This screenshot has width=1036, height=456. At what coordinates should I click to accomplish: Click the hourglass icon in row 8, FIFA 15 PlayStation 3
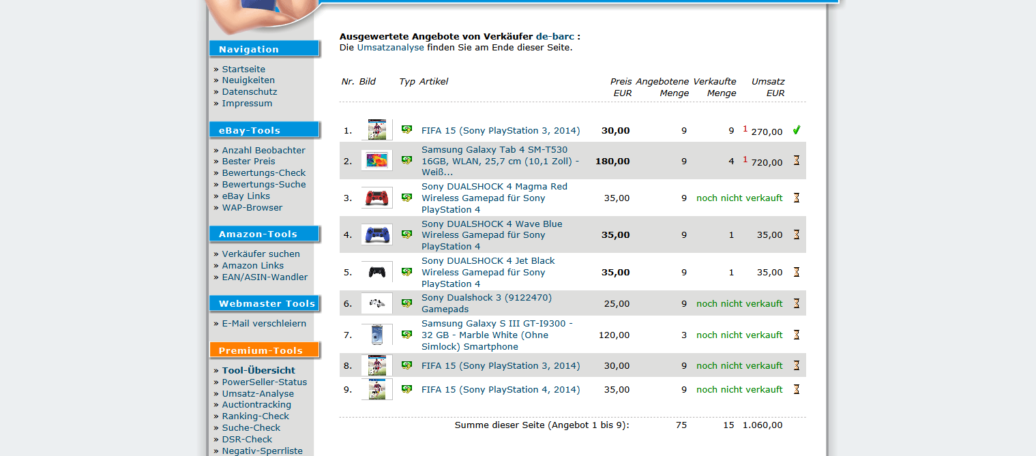click(796, 365)
